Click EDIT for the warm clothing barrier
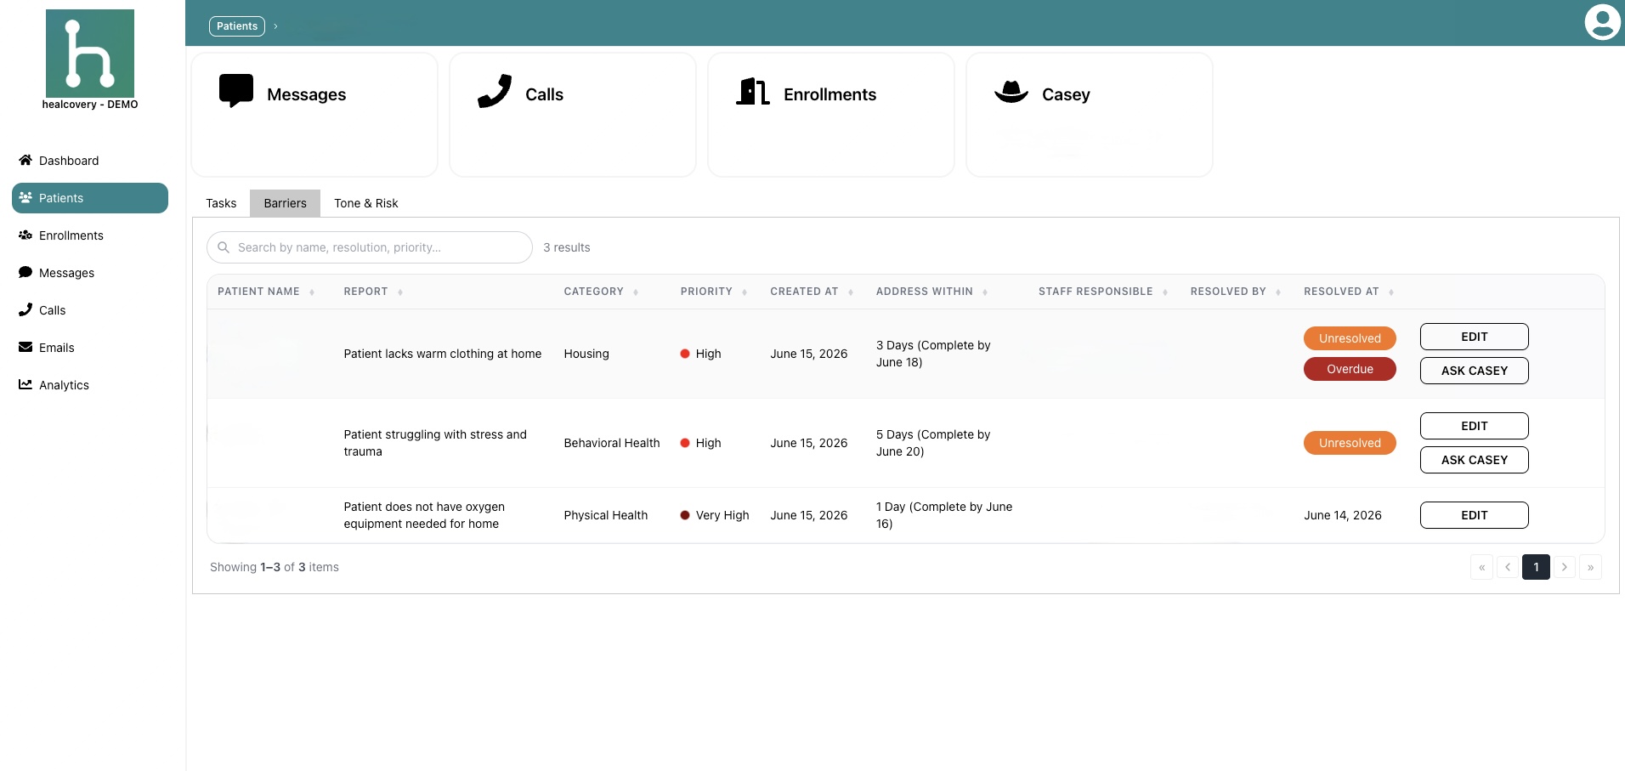Image resolution: width=1625 pixels, height=771 pixels. (1474, 337)
